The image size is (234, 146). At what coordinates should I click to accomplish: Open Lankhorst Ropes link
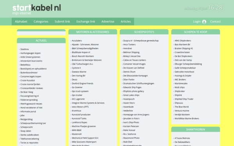80,122
